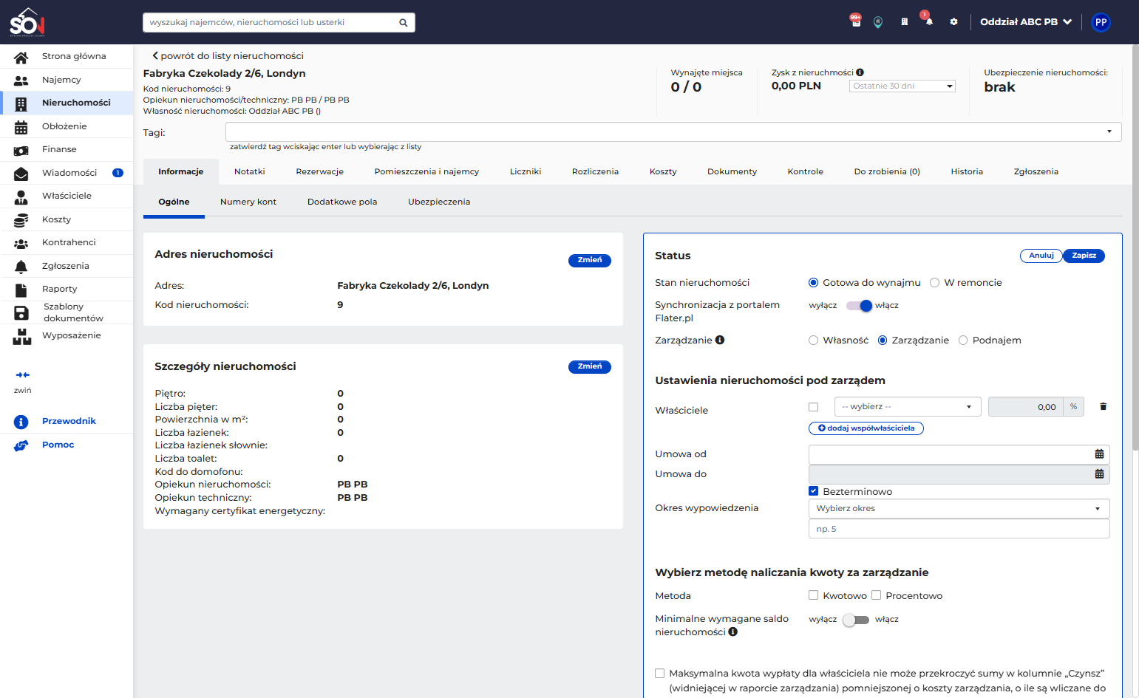Open notifications bell icon in header
Screen dimensions: 1139x698
929,22
